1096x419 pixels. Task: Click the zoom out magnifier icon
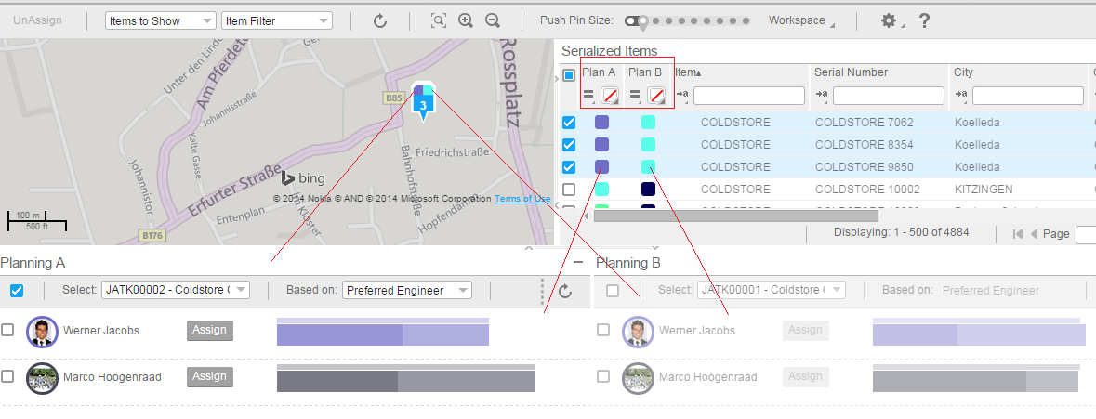tap(493, 20)
